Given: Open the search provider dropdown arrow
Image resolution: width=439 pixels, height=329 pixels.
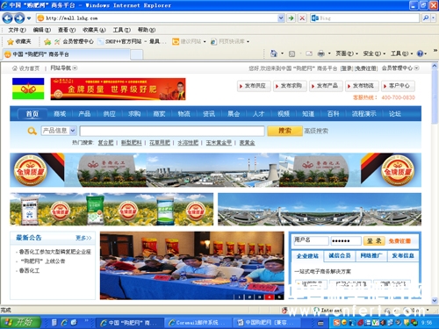Looking at the screenshot, I should coord(433,18).
